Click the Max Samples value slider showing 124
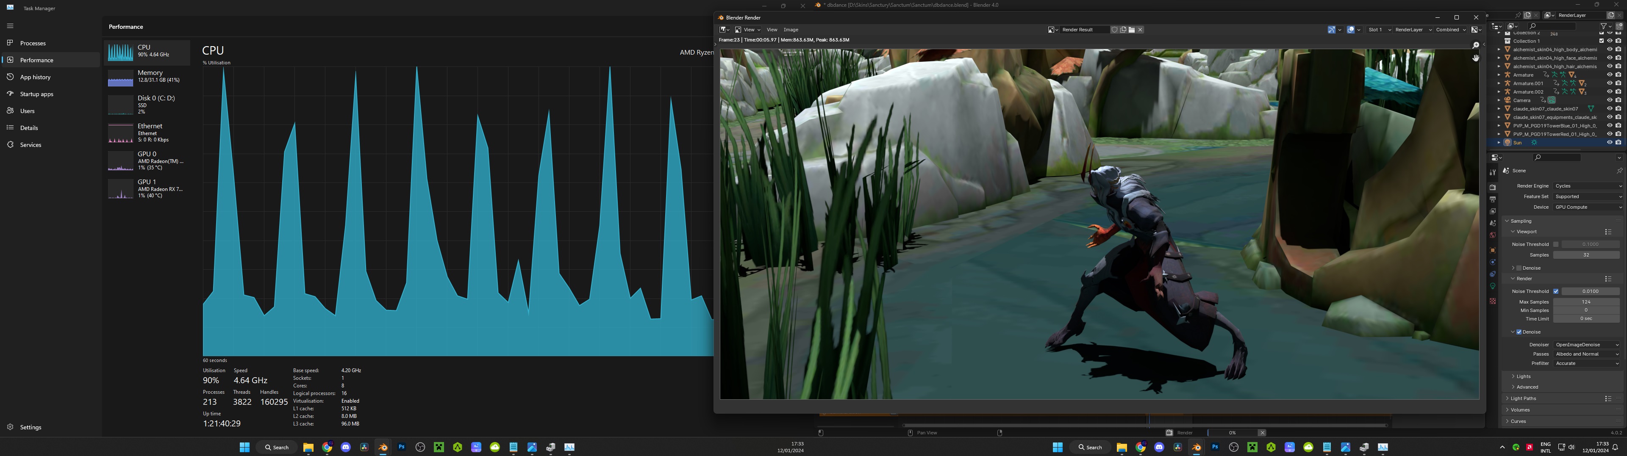1627x456 pixels. coord(1586,302)
